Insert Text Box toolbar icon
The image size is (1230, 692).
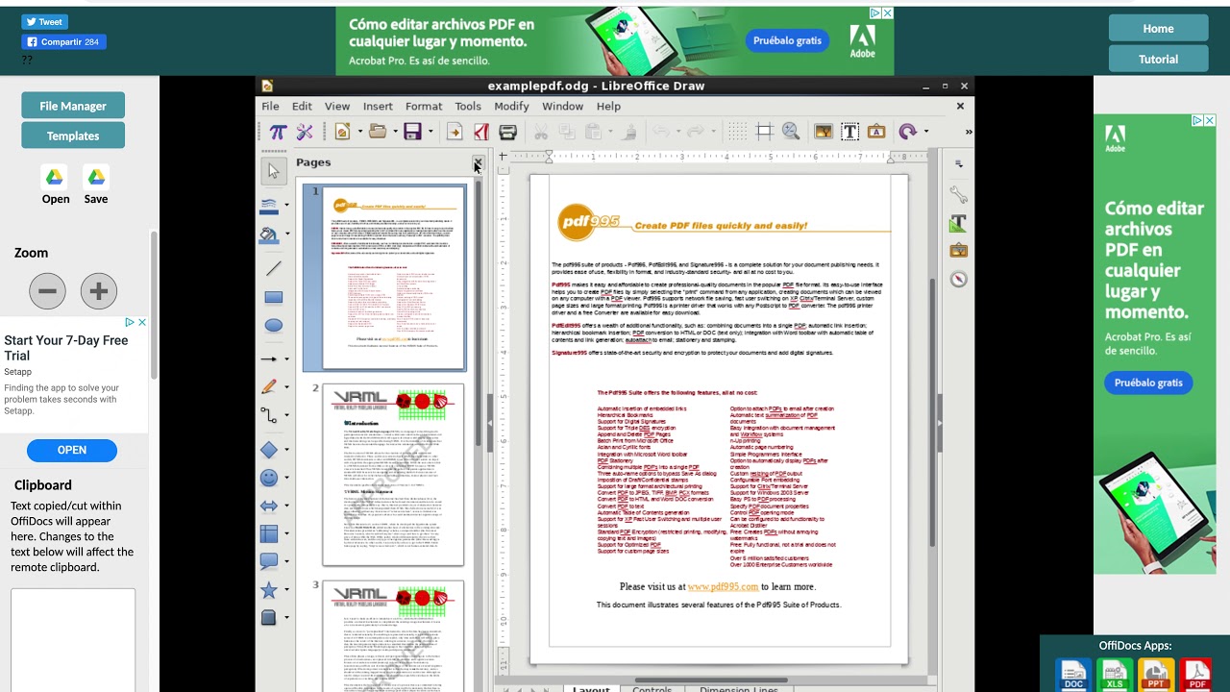coord(849,132)
